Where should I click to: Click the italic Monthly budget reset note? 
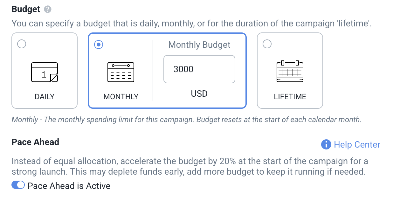click(x=186, y=120)
